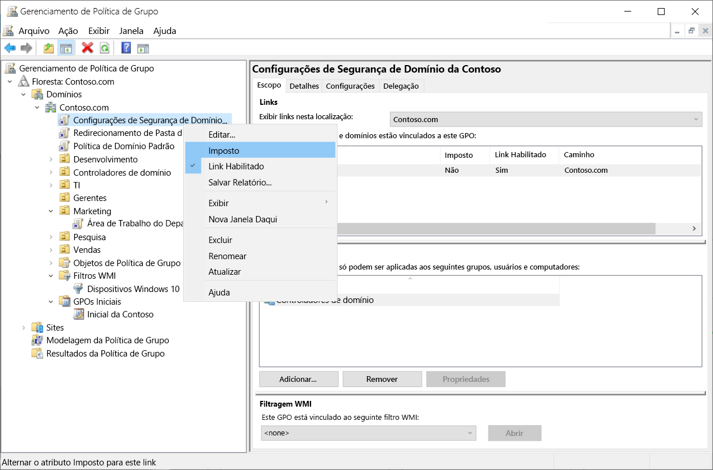Click the Forward arrow toolbar icon
The image size is (713, 470).
pyautogui.click(x=26, y=48)
